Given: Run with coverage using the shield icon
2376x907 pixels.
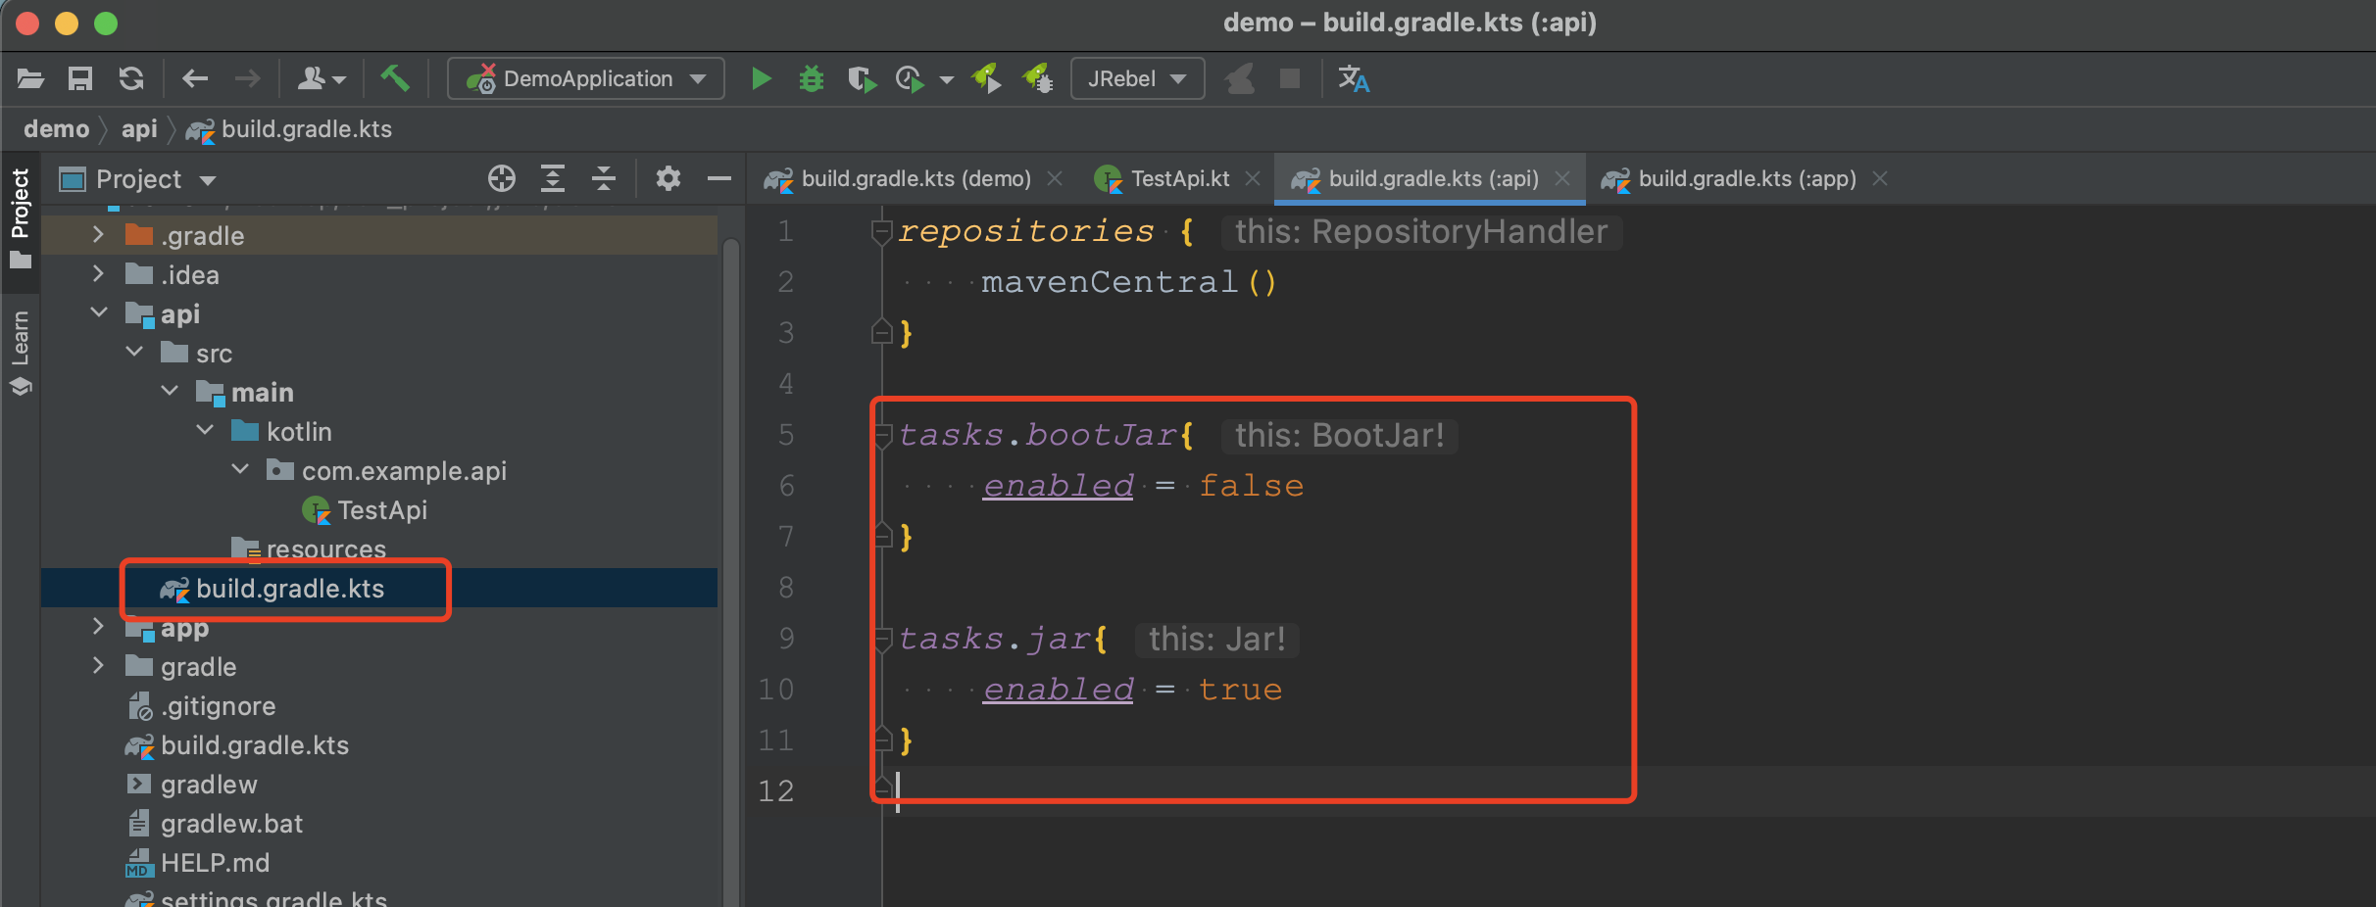Looking at the screenshot, I should click(x=863, y=78).
